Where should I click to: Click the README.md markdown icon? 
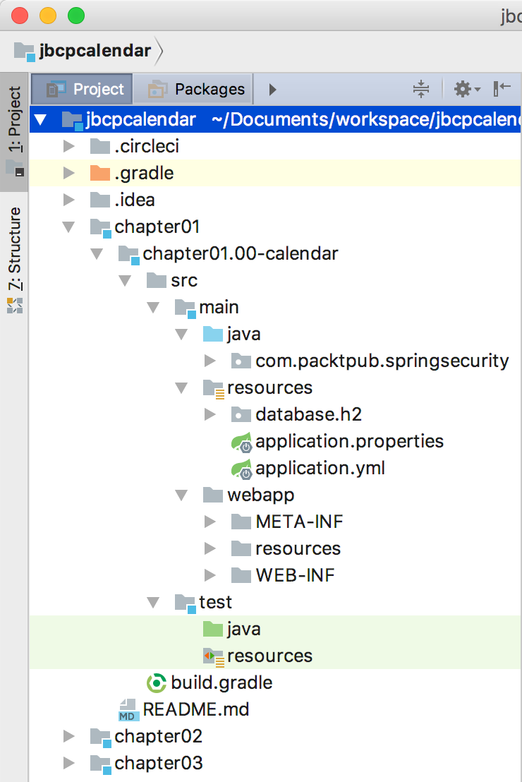pyautogui.click(x=128, y=710)
